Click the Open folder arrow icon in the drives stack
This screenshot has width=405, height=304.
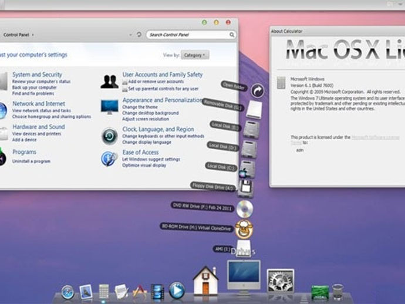click(258, 90)
